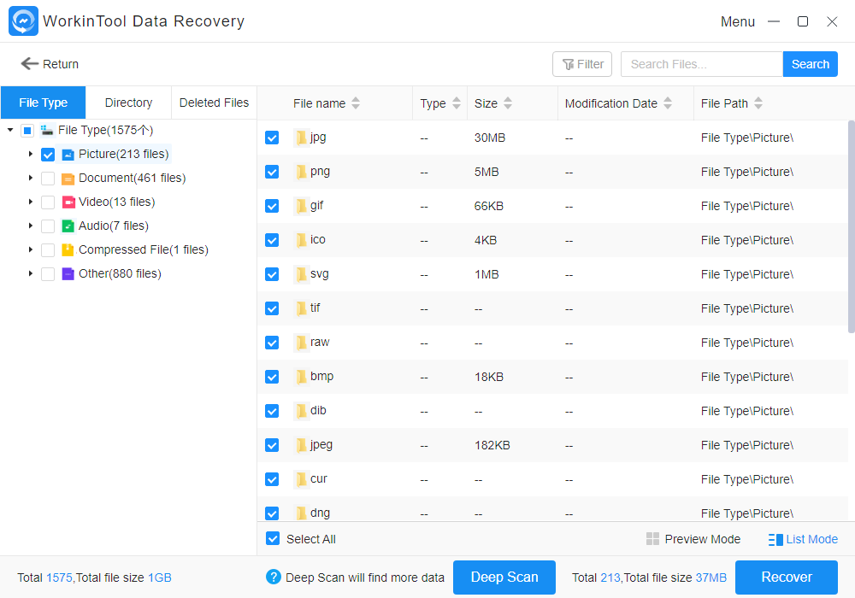
Task: Expand the Picture(213 files) tree node
Action: [x=31, y=154]
